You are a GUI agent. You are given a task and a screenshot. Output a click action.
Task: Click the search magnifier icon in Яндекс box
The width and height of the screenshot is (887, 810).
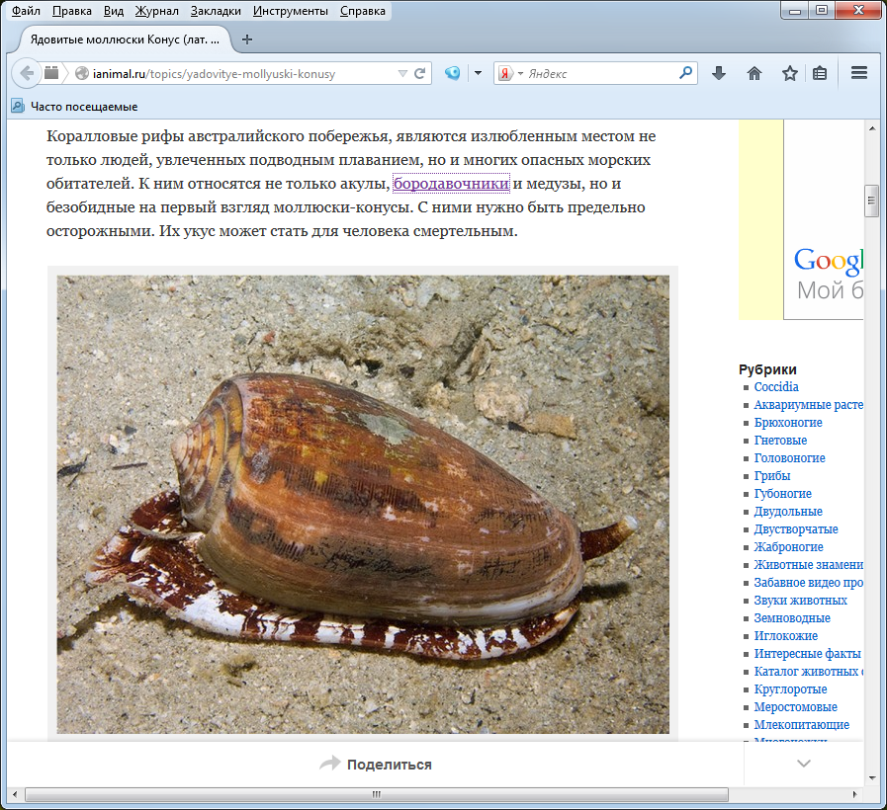point(685,73)
